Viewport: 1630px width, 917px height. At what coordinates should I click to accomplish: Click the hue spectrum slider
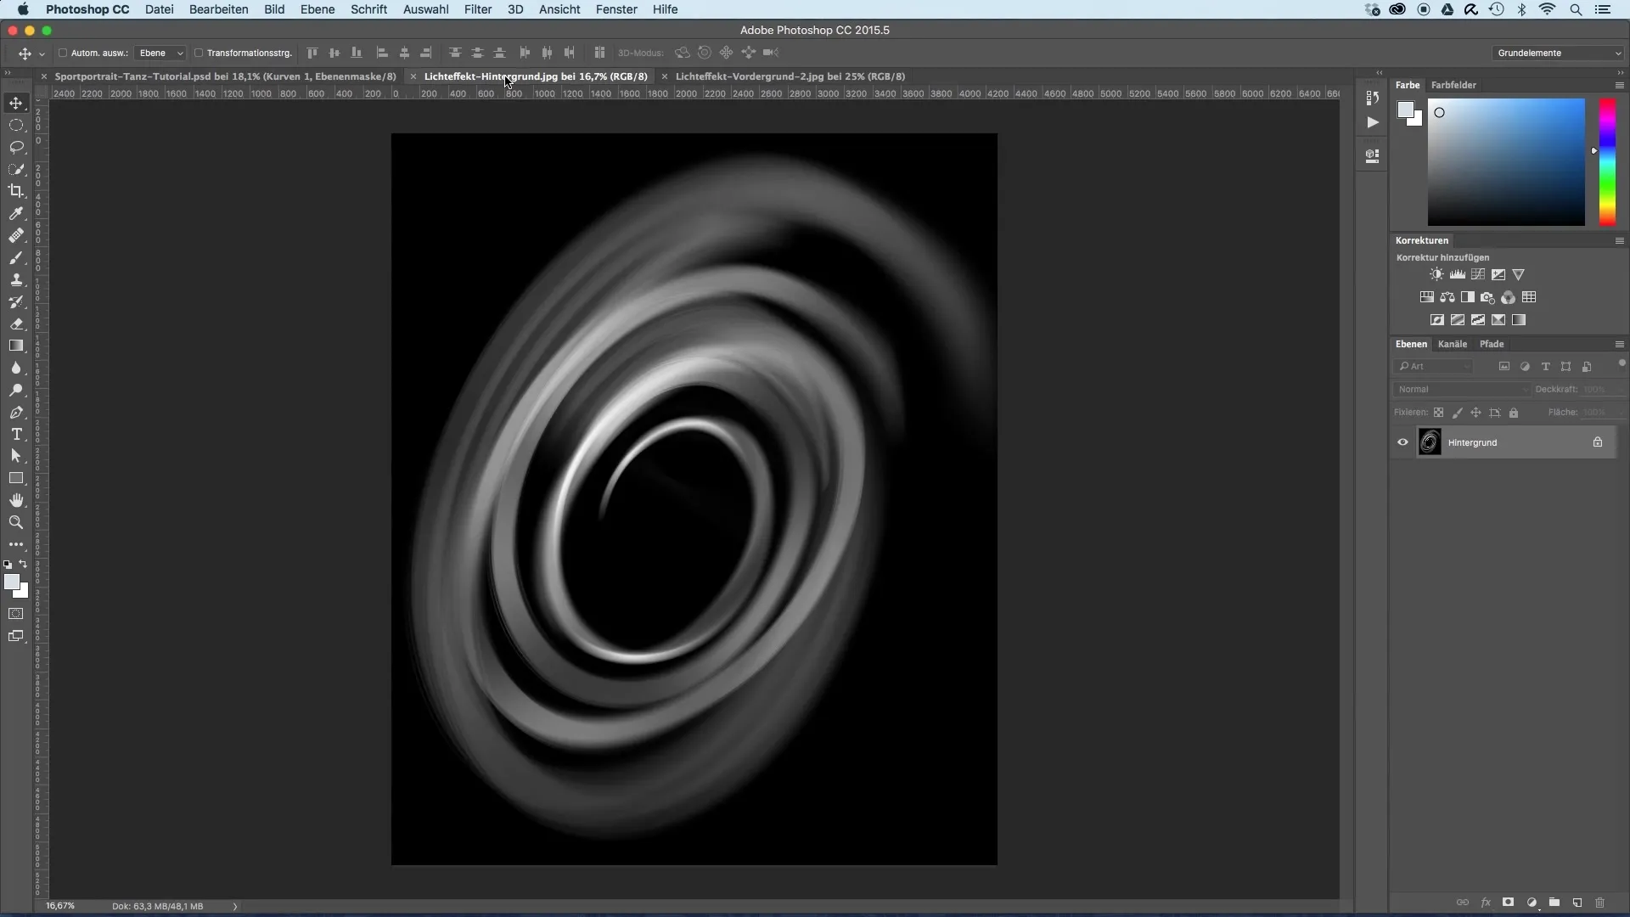(x=1607, y=161)
